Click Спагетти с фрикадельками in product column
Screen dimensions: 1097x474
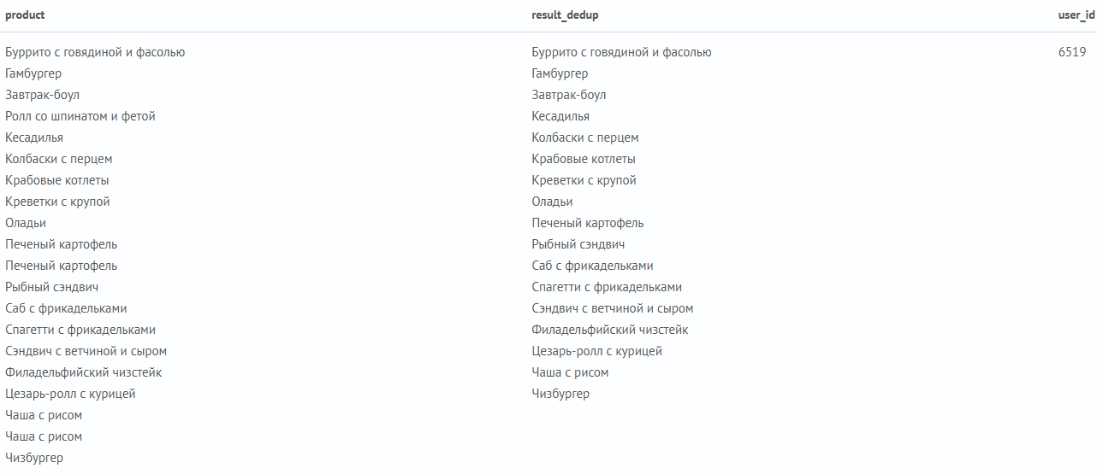tap(80, 330)
